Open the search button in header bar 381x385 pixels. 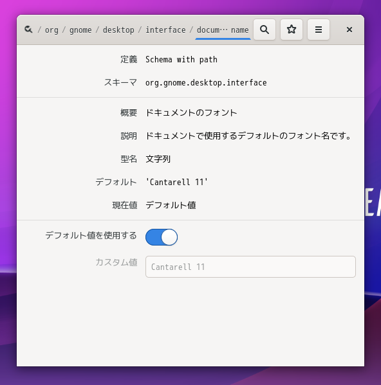coord(265,30)
